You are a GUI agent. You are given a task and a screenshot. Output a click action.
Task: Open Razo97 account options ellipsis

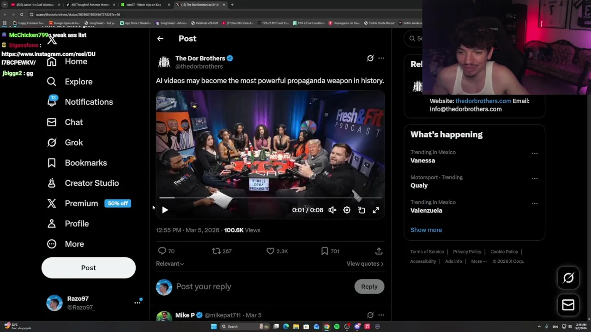(x=137, y=302)
